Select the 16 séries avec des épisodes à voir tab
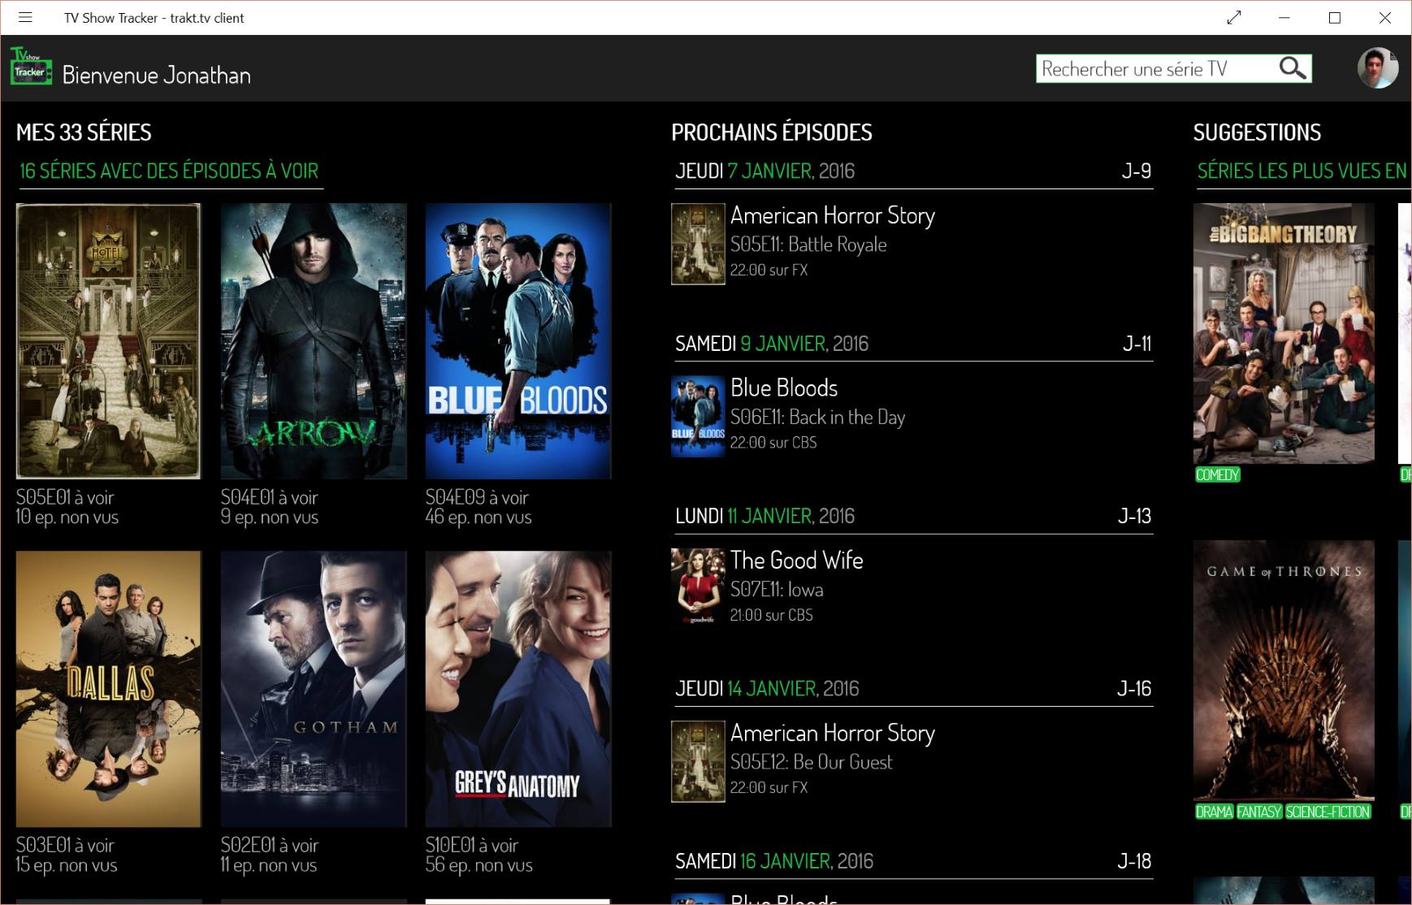 (170, 171)
